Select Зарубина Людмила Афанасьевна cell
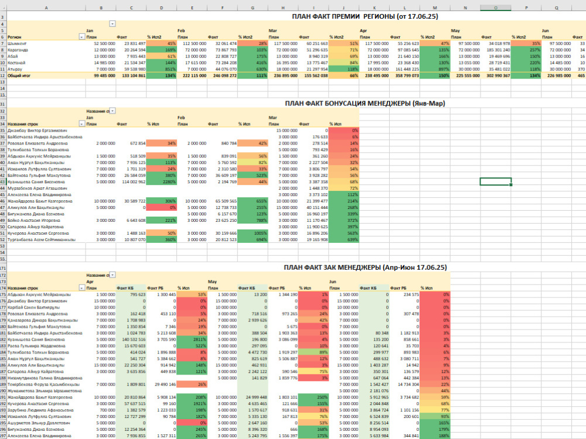Image resolution: width=586 pixels, height=439 pixels. [46, 410]
